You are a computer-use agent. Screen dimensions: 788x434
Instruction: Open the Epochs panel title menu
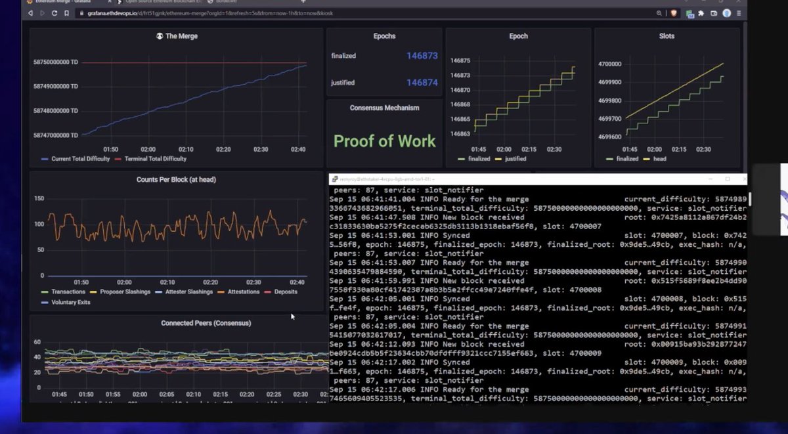[385, 36]
